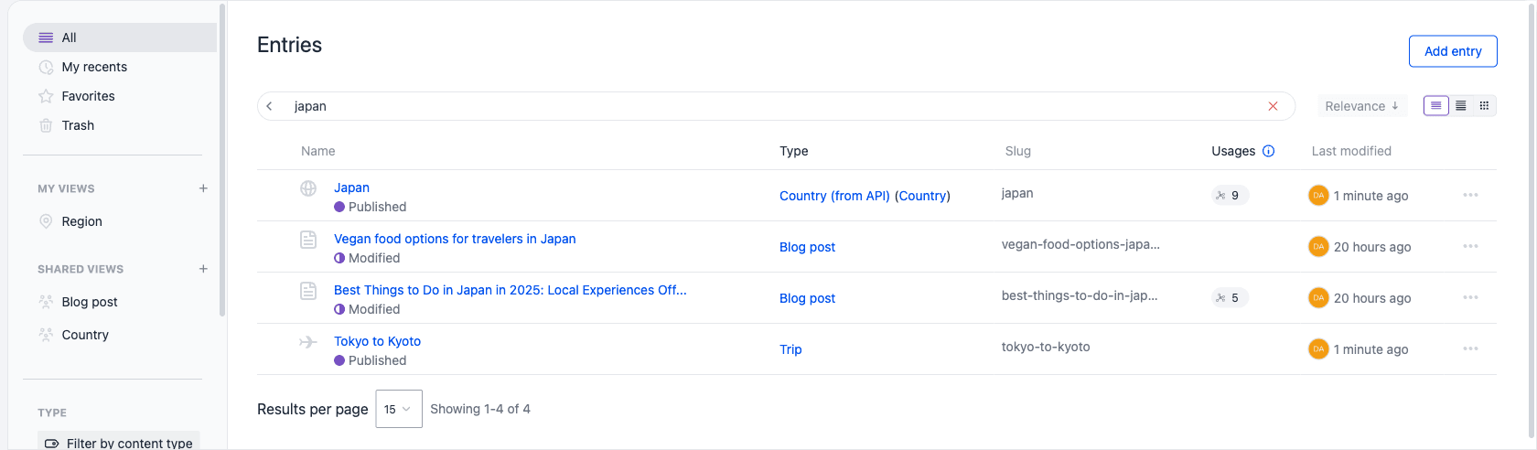Click document icon of Best Things row

[308, 291]
